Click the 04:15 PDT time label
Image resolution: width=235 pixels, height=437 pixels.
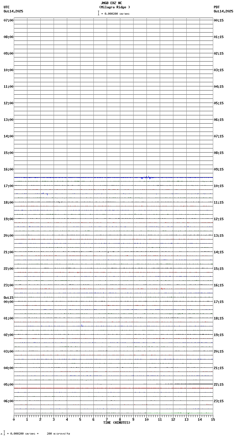(219, 87)
